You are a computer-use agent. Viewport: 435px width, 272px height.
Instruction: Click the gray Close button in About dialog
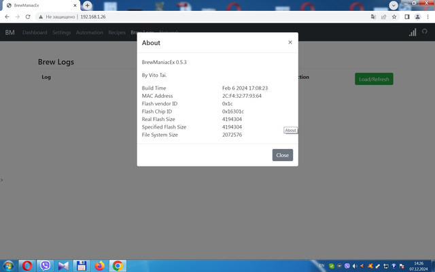point(283,155)
